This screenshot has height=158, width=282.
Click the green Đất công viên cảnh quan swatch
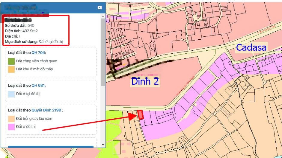(x=11, y=61)
